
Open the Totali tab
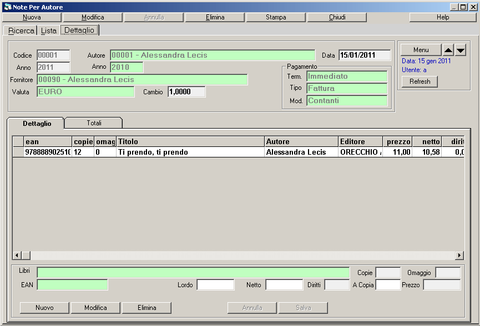[x=94, y=123]
